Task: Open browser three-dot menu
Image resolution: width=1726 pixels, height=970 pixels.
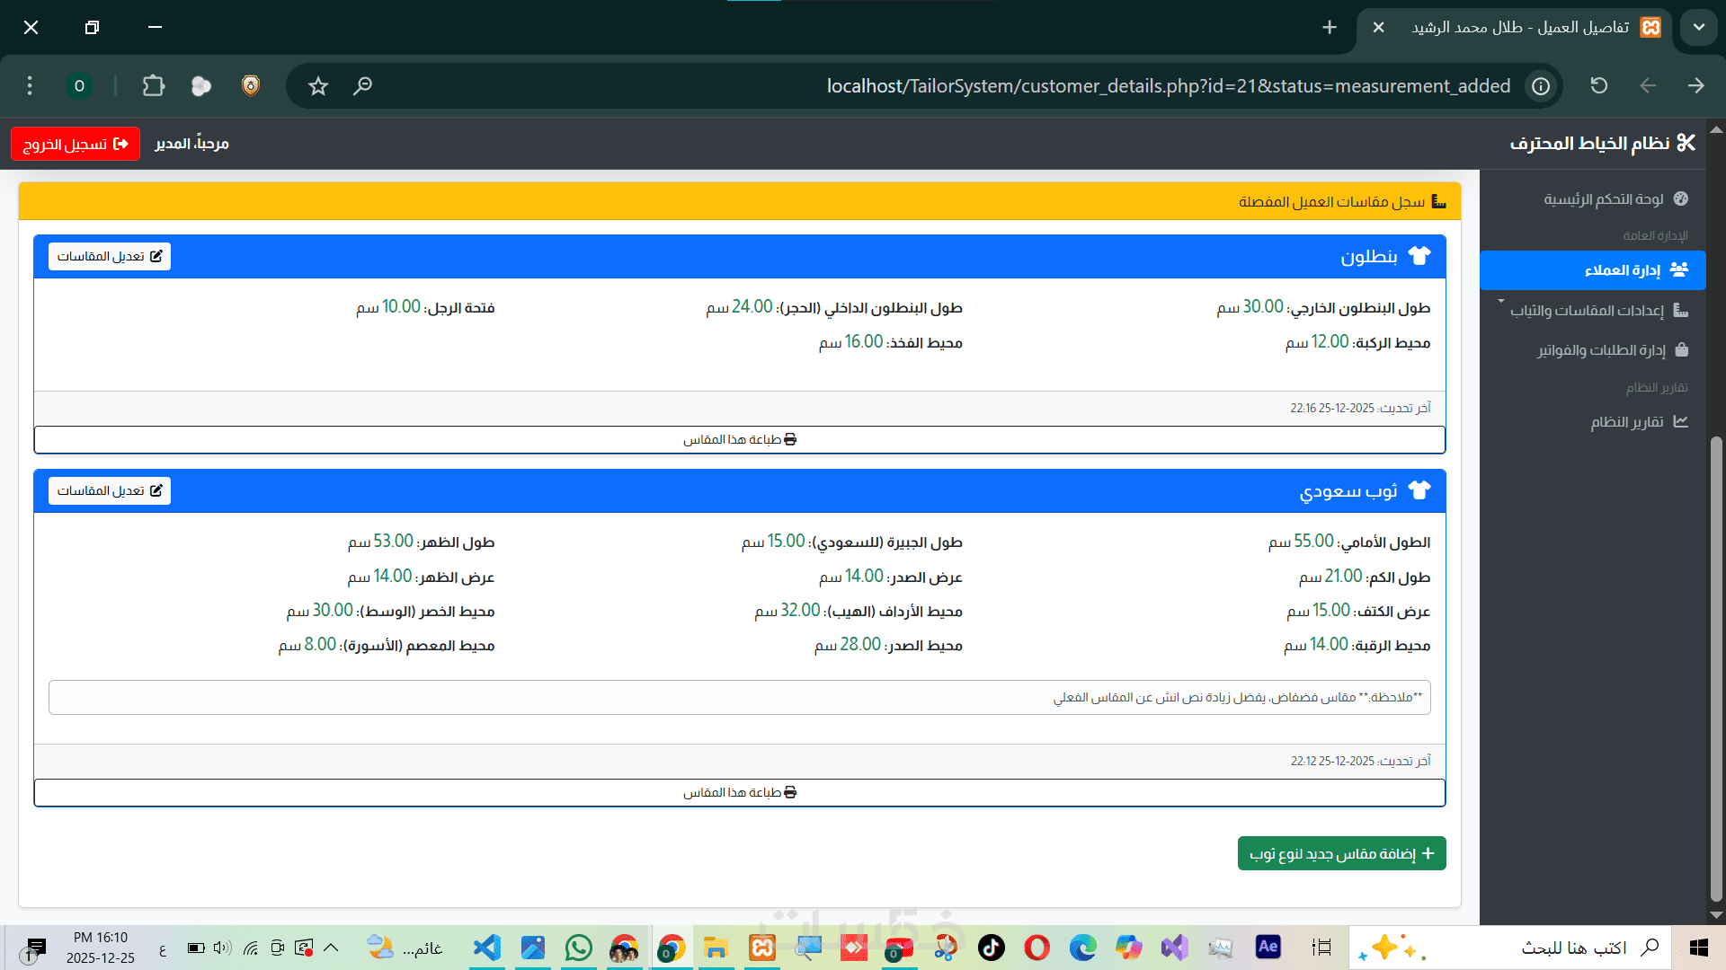Action: (30, 86)
